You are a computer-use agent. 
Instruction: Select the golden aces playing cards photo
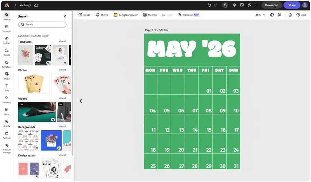[34, 83]
